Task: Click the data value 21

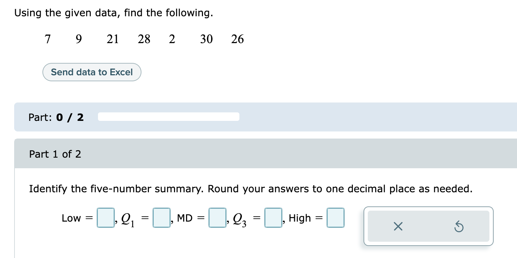Action: (112, 39)
